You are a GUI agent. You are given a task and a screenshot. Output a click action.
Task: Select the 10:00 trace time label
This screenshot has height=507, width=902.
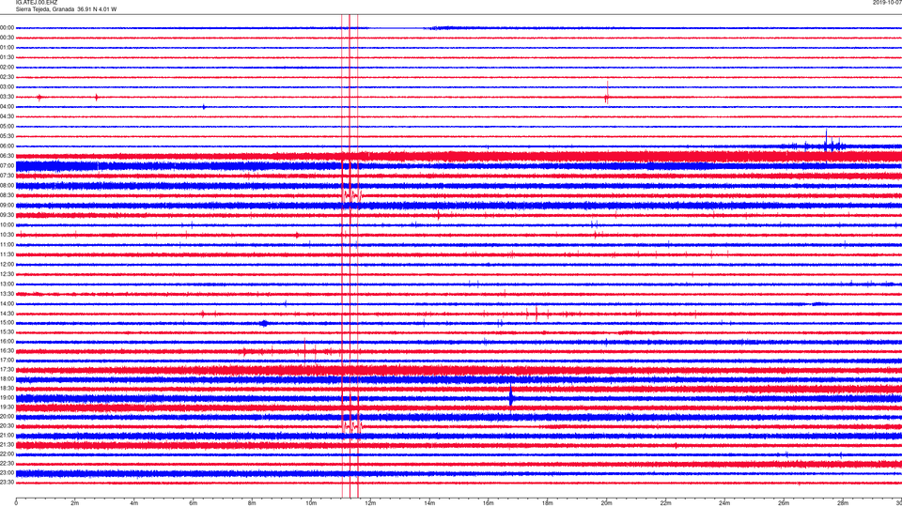tap(7, 224)
